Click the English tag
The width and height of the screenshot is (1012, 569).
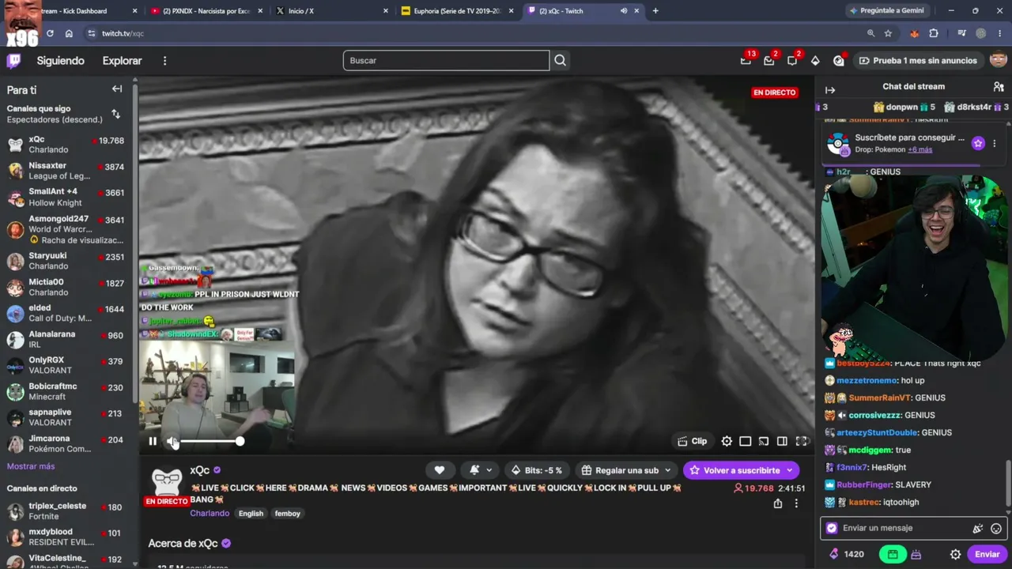tap(251, 514)
